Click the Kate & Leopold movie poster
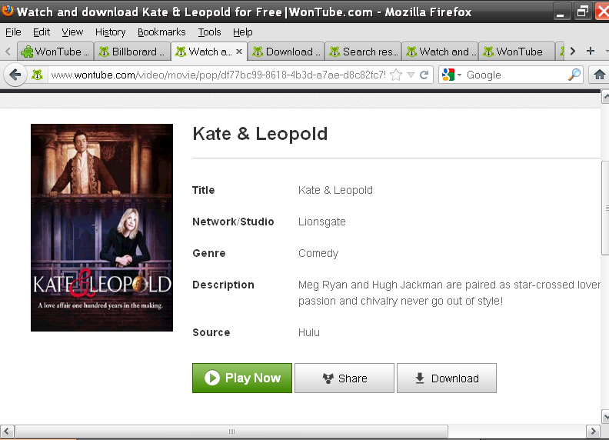Viewport: 609px width, 440px height. pyautogui.click(x=101, y=228)
